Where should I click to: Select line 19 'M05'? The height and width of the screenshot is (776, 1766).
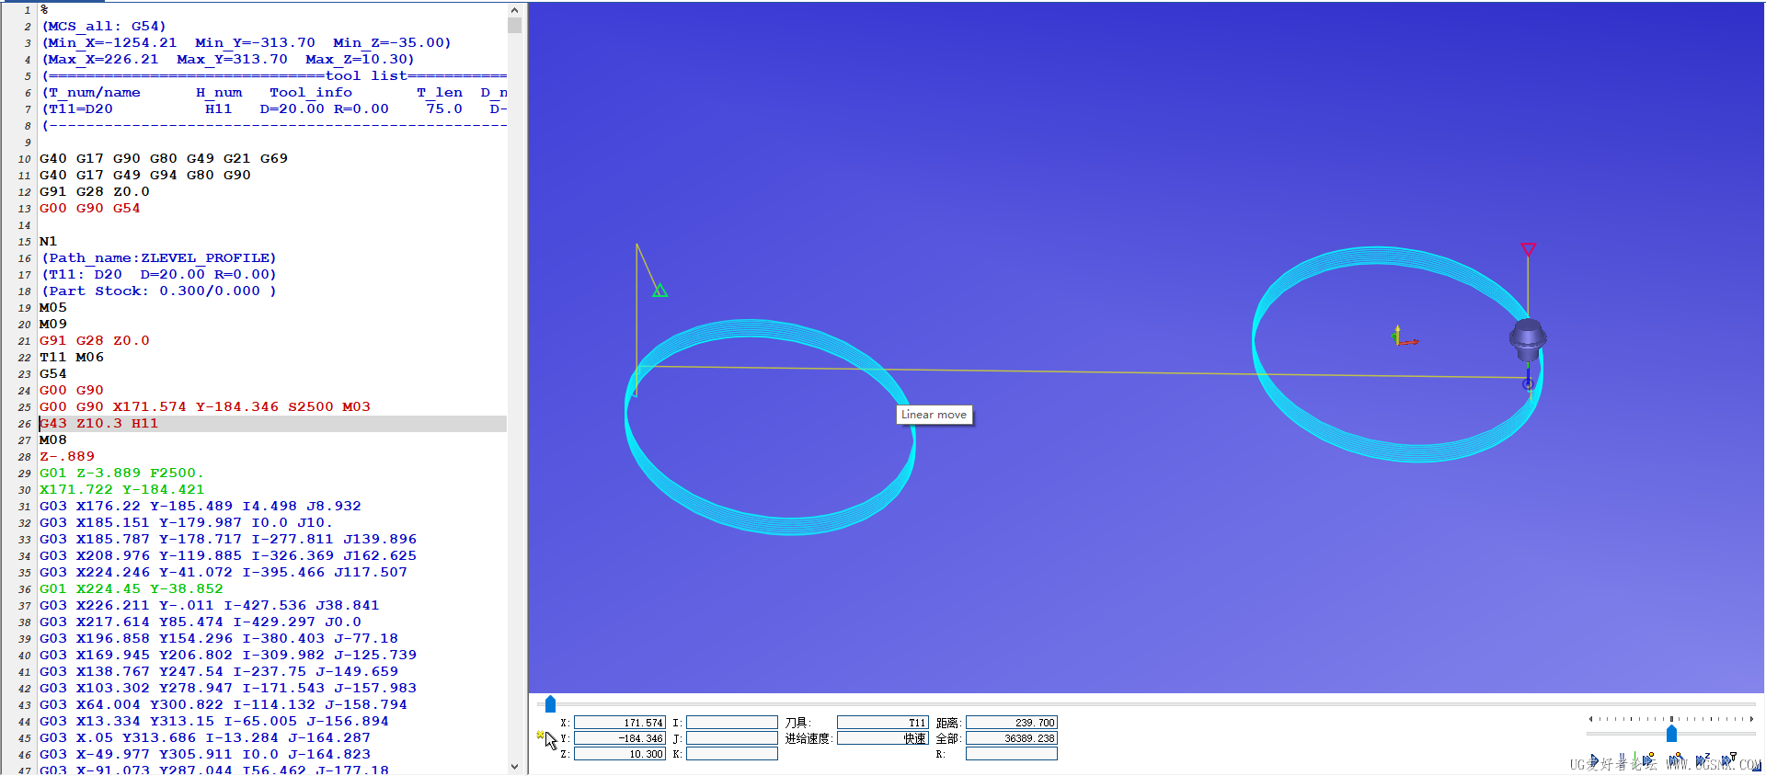[52, 308]
